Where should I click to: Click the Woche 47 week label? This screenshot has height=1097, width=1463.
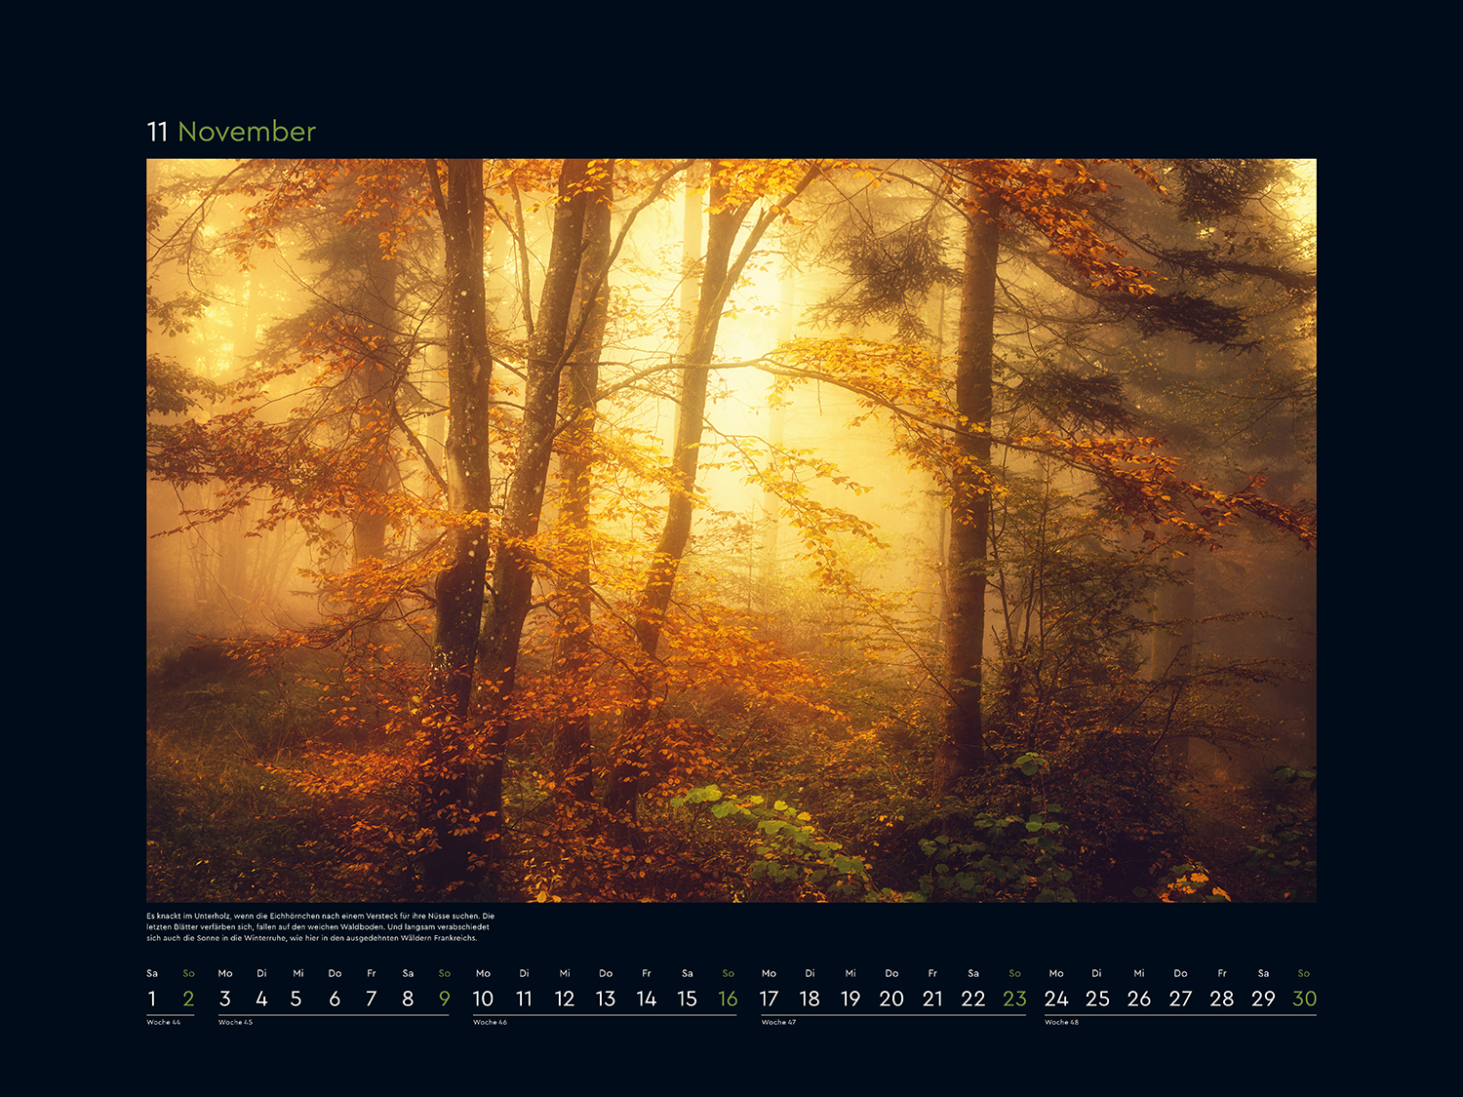pos(778,1023)
